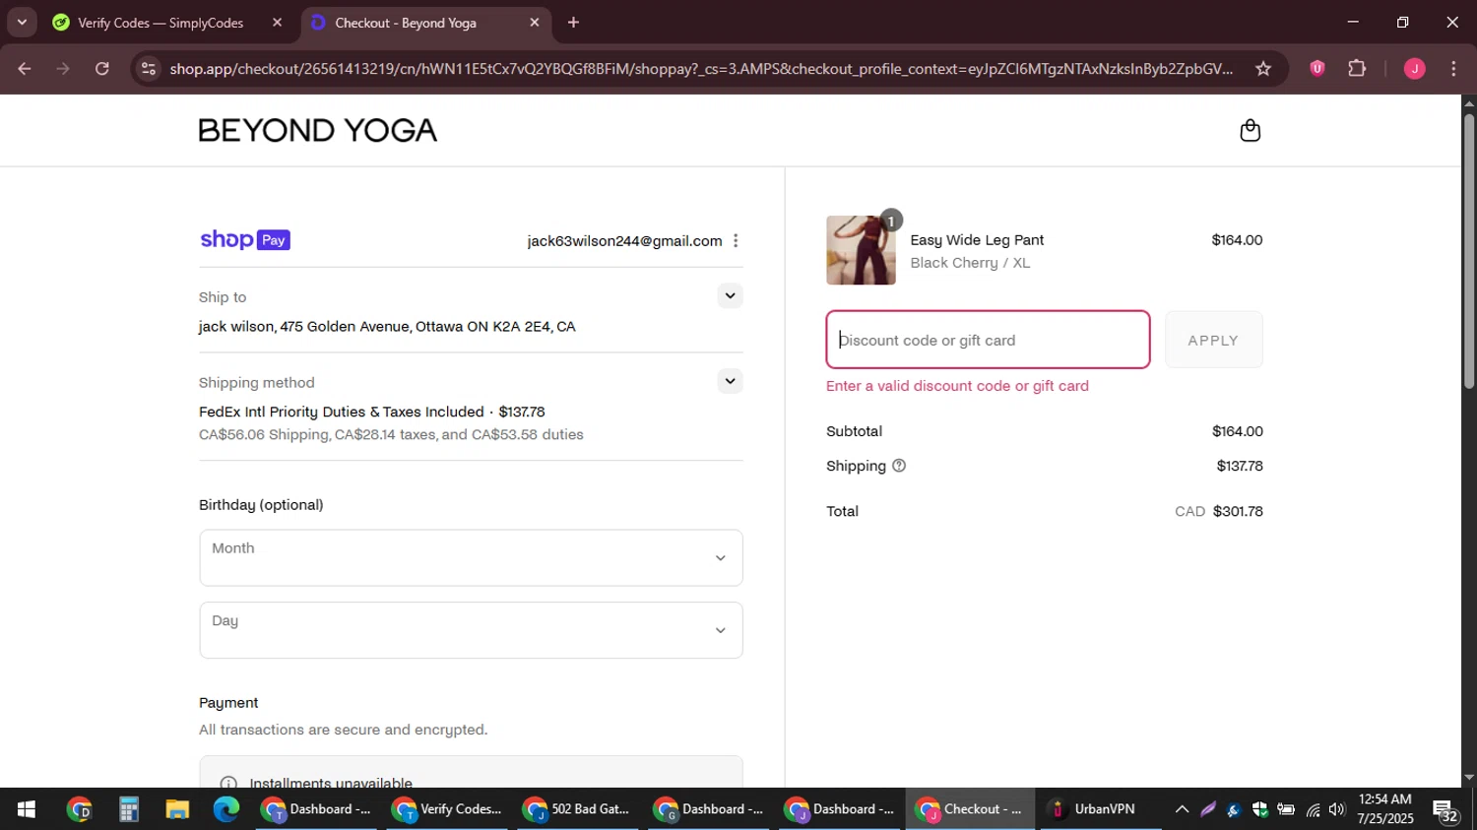Open Microsoft Edge from the taskbar

pyautogui.click(x=226, y=809)
